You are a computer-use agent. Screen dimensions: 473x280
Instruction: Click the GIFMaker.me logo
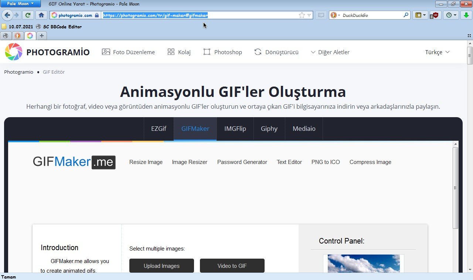(74, 162)
